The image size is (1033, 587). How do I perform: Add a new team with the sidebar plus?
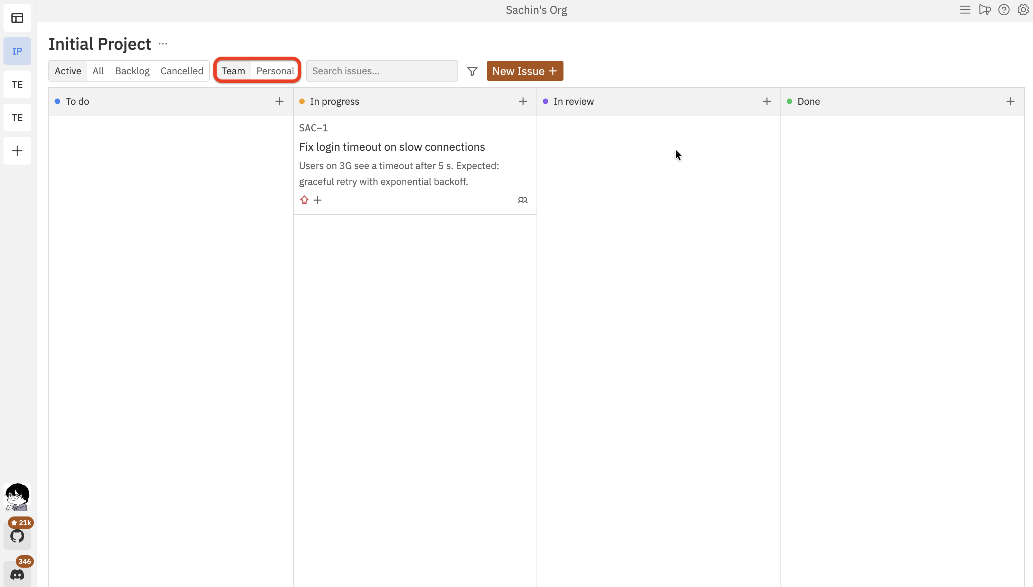(17, 151)
